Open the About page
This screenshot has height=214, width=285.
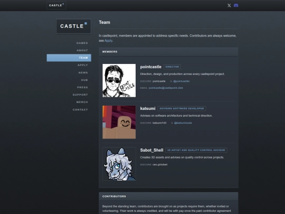coord(82,50)
